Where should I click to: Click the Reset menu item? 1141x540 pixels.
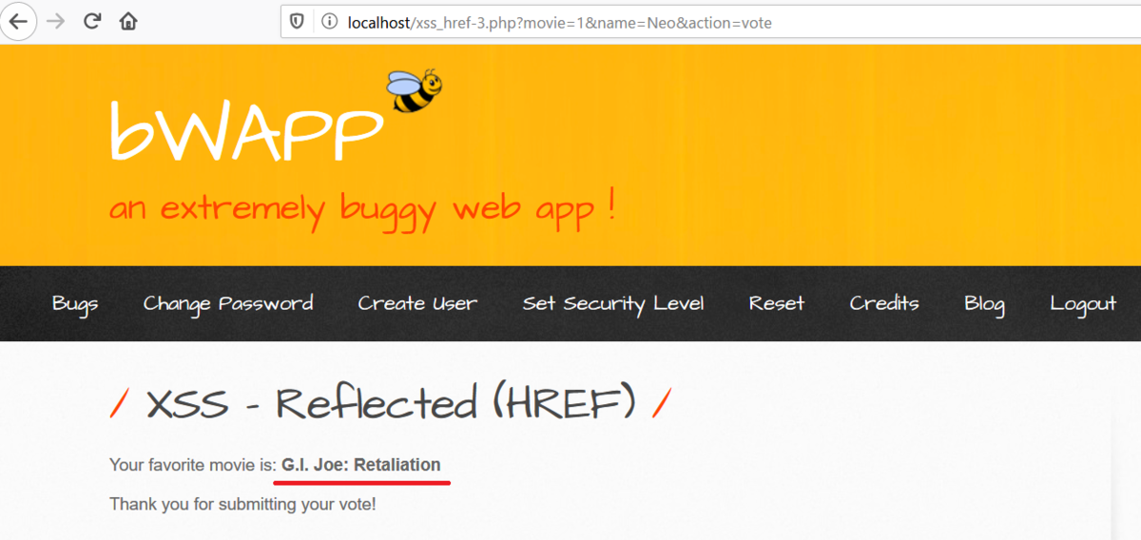tap(777, 303)
